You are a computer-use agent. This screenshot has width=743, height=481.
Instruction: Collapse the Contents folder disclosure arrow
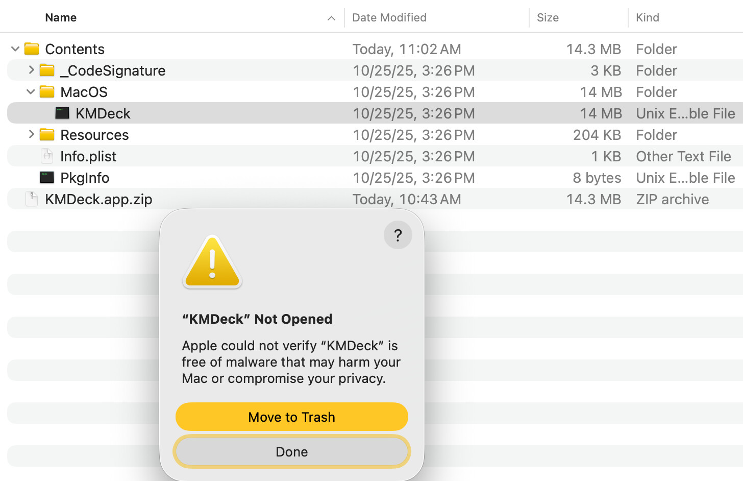click(x=15, y=49)
